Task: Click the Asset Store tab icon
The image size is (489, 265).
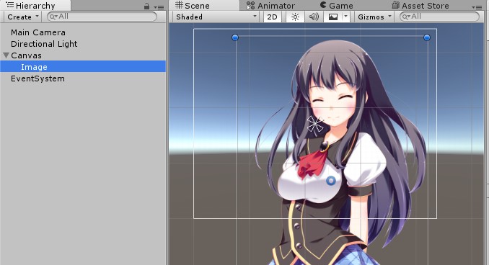Action: (x=395, y=5)
